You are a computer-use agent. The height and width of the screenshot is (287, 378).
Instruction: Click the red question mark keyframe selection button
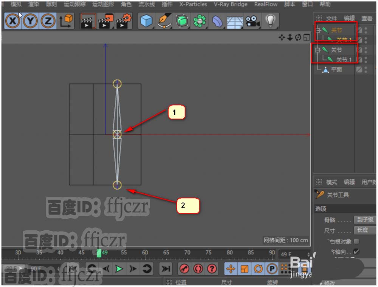coord(212,269)
